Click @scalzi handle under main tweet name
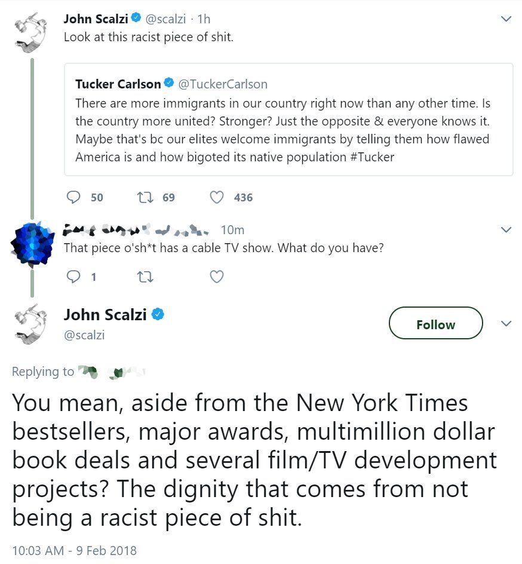This screenshot has height=564, width=522. (84, 335)
